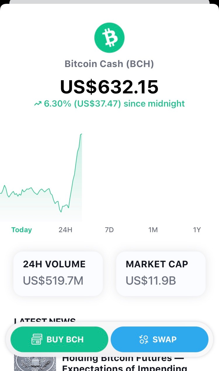
Task: Show the 7D price chart
Action: [x=109, y=230]
